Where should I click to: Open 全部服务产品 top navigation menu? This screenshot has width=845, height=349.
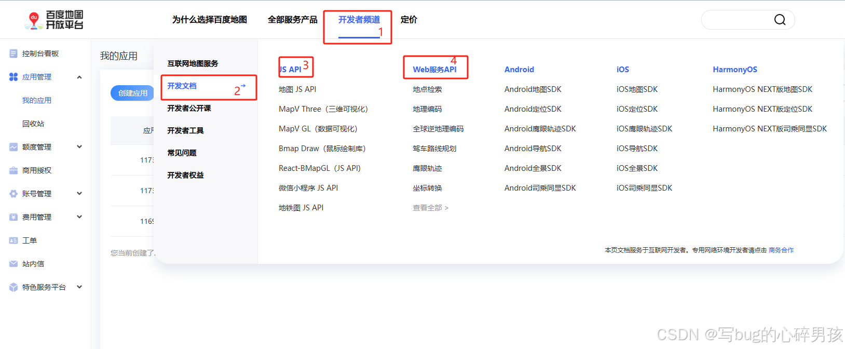tap(293, 20)
